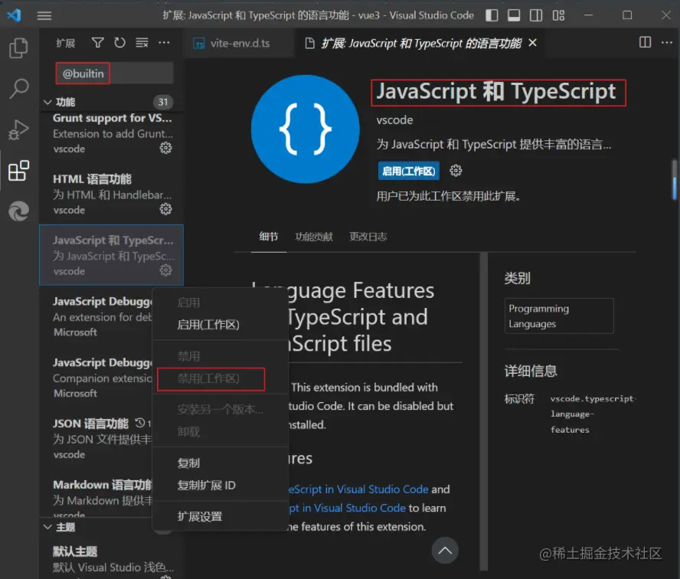Open manage gear for Grunt support extension
The height and width of the screenshot is (579, 680).
click(x=165, y=148)
